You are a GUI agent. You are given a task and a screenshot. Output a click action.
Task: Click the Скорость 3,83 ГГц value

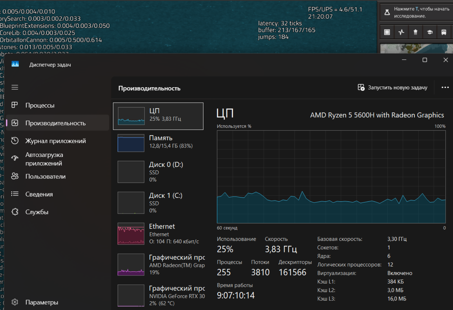(281, 249)
